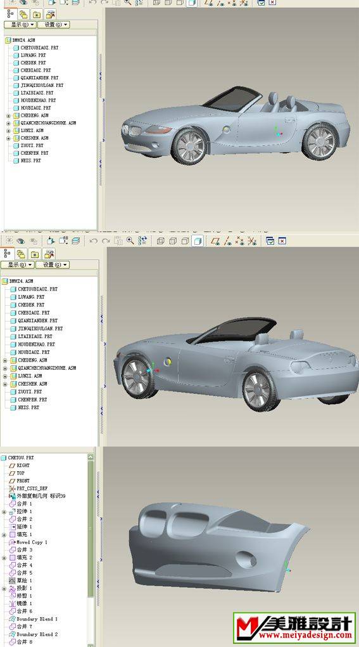Click the undo arrow in the middle toolbar
359x647 pixels.
coord(93,240)
